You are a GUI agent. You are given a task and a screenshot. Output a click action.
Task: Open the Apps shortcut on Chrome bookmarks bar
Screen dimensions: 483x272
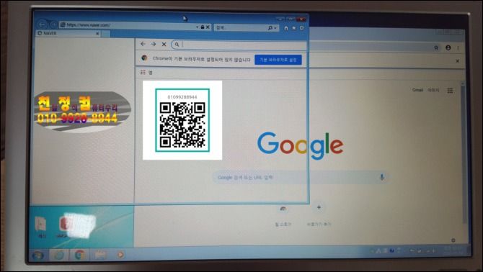tap(146, 73)
